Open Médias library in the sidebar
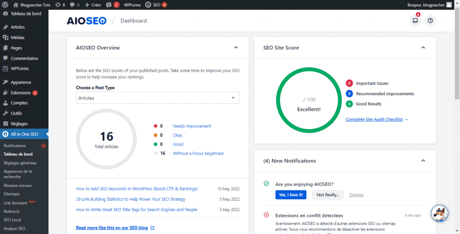This screenshot has height=234, width=460. [x=24, y=38]
